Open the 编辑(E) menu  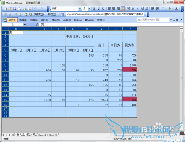click(23, 20)
